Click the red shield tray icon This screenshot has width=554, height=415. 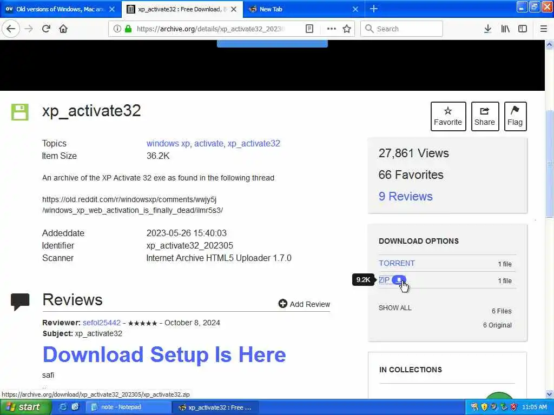click(x=514, y=407)
